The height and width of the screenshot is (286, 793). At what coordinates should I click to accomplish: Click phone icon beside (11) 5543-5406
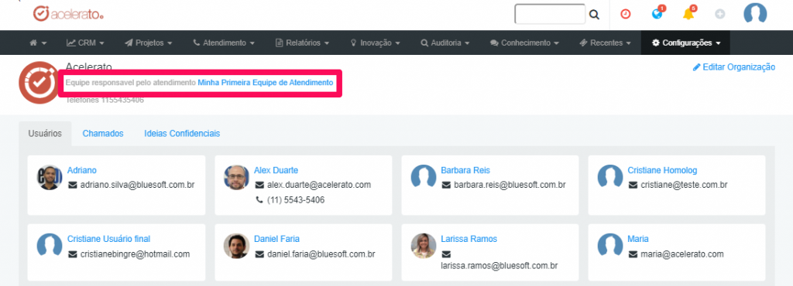(x=259, y=200)
